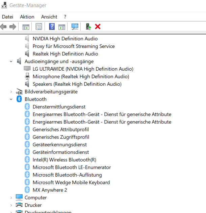Click the Bluetooth icon beside MX Anywhere 2
The image size is (206, 213).
point(27,190)
